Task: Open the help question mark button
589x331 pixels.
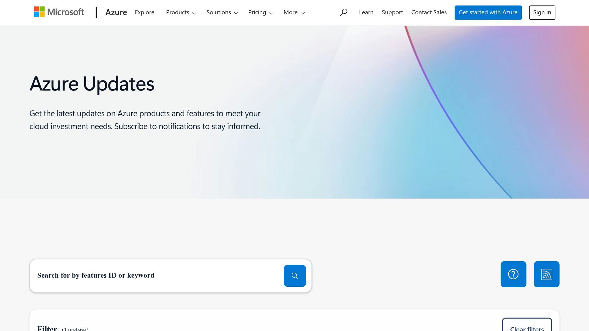Action: click(513, 274)
